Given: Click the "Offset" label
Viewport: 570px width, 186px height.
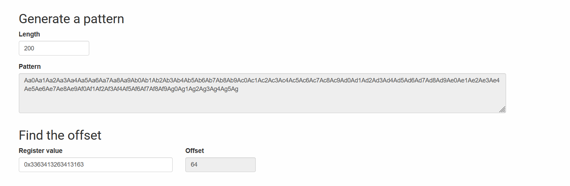Looking at the screenshot, I should 195,151.
